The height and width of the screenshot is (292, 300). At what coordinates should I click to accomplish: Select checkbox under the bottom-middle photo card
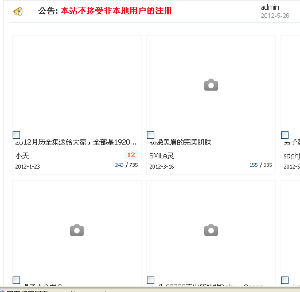pos(151,280)
